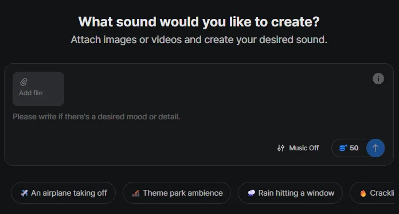Image resolution: width=399 pixels, height=214 pixels.
Task: Click the paperclip Add file box
Action: (x=38, y=89)
